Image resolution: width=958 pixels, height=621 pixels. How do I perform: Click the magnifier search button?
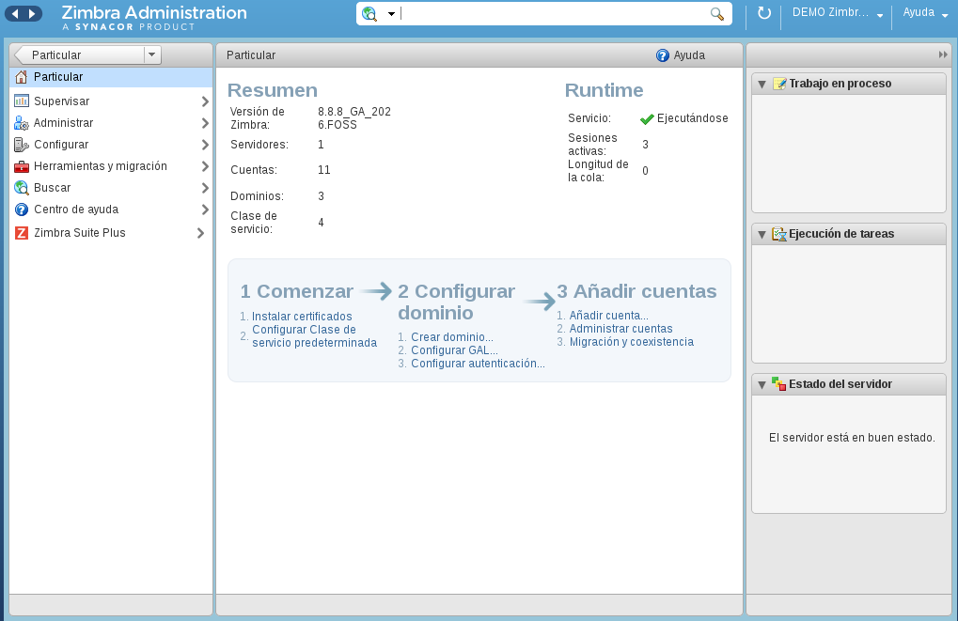(717, 13)
